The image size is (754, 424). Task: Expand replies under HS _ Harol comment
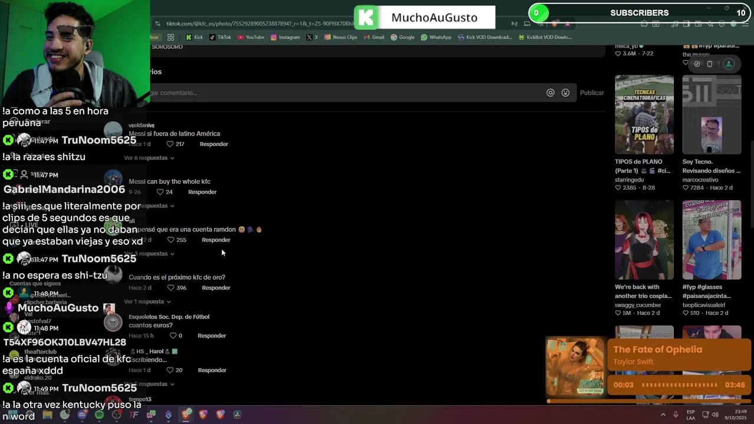149,384
